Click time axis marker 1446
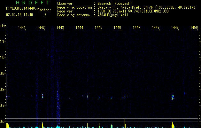This screenshot has width=201, height=128. click(117, 28)
